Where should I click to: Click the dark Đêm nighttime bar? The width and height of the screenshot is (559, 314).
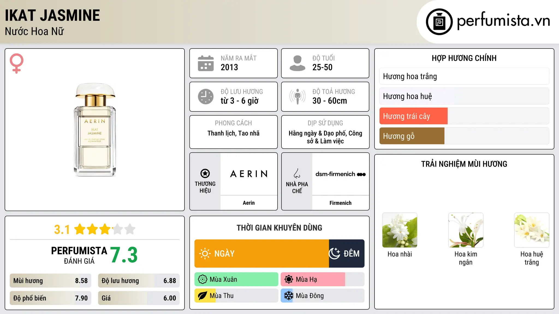(347, 253)
